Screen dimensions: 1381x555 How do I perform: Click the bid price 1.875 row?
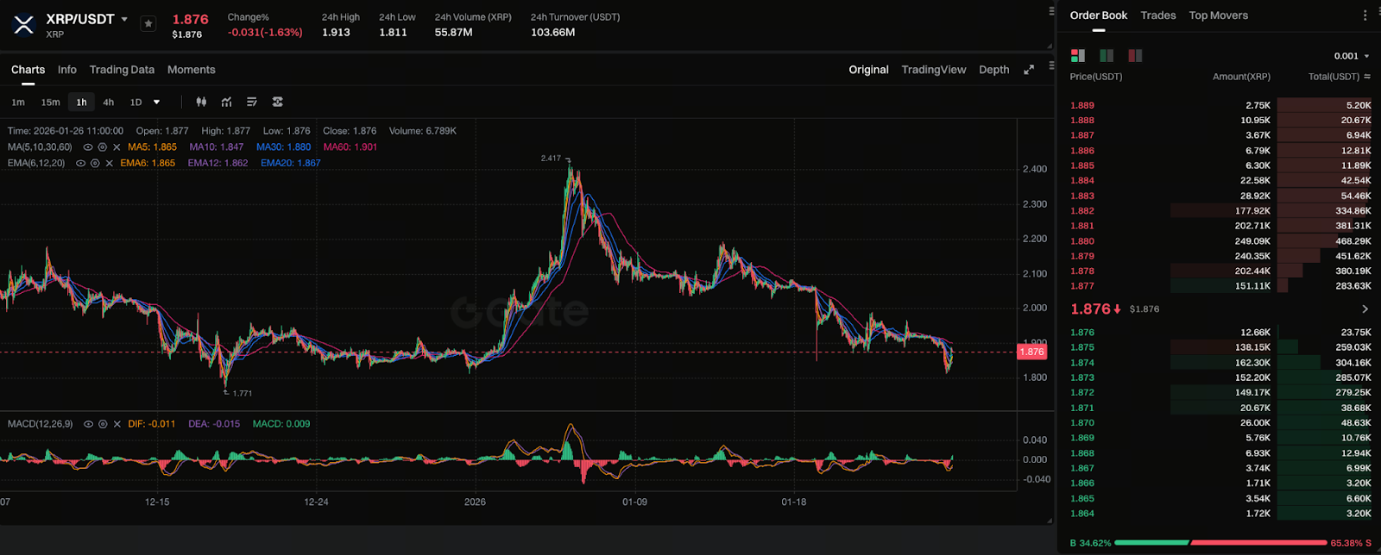[1220, 347]
